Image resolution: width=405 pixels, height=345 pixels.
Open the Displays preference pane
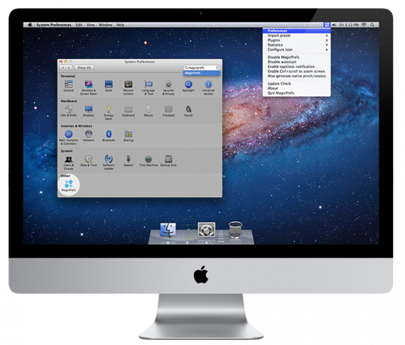tap(89, 111)
